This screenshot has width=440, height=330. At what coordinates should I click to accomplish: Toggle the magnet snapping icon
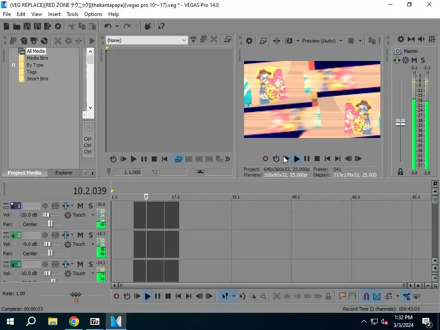point(367,296)
